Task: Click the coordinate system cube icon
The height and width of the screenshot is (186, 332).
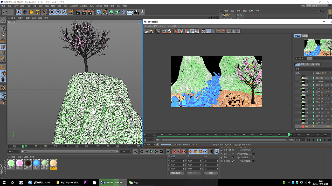Action: (71, 12)
